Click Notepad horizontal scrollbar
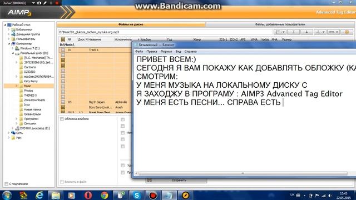This screenshot has width=356, height=200. click(x=243, y=173)
